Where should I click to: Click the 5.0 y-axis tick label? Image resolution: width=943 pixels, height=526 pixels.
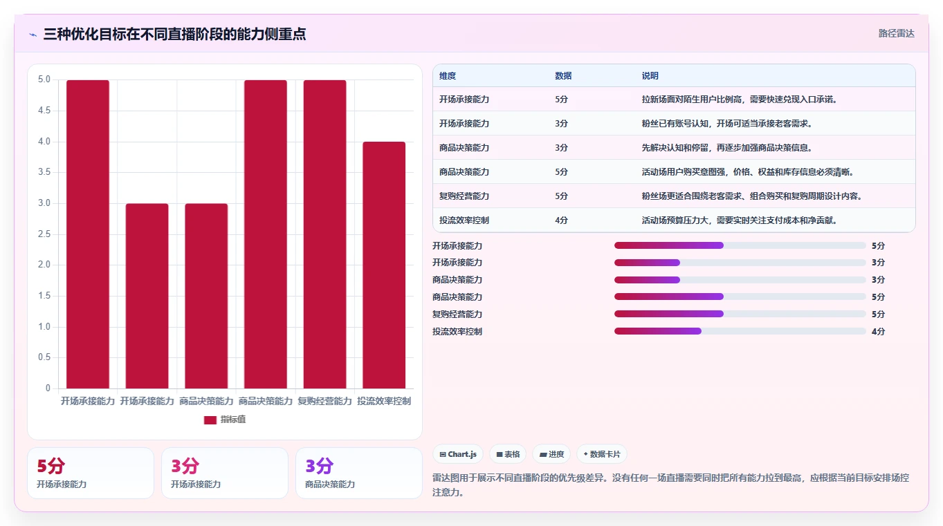coord(44,79)
